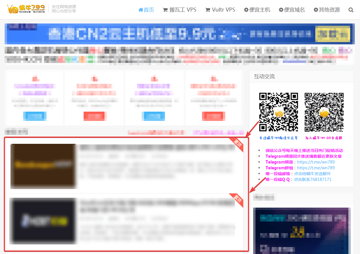360x254 pixels.
Task: Select 便宜域名 in the navigation
Action: click(x=292, y=10)
